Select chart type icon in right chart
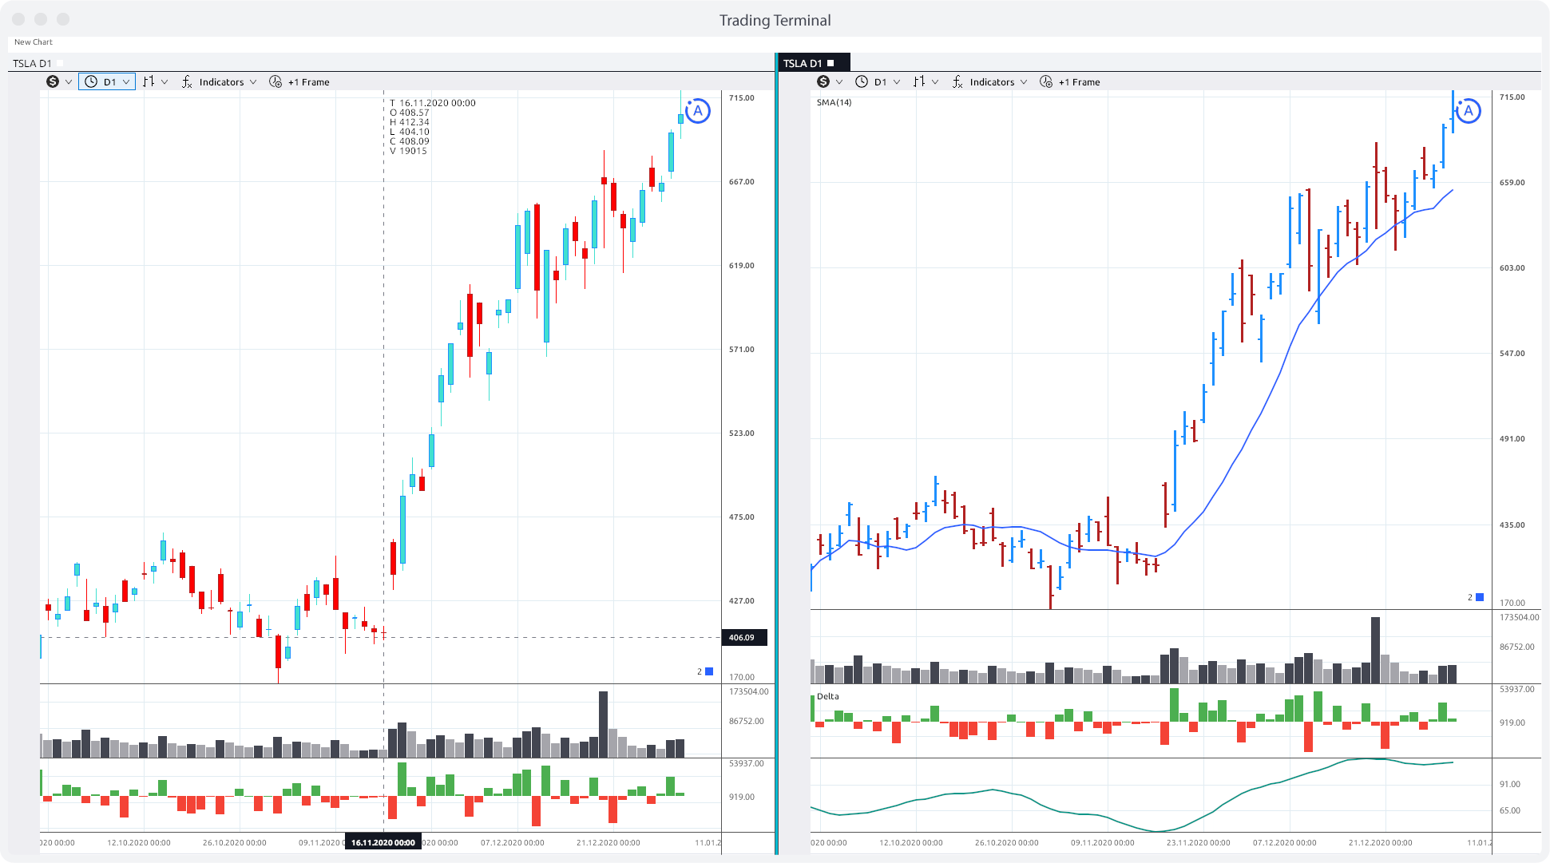This screenshot has width=1550, height=863. [x=919, y=81]
